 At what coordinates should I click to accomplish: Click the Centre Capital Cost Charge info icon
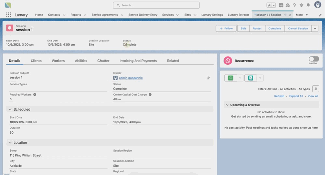(x=150, y=94)
